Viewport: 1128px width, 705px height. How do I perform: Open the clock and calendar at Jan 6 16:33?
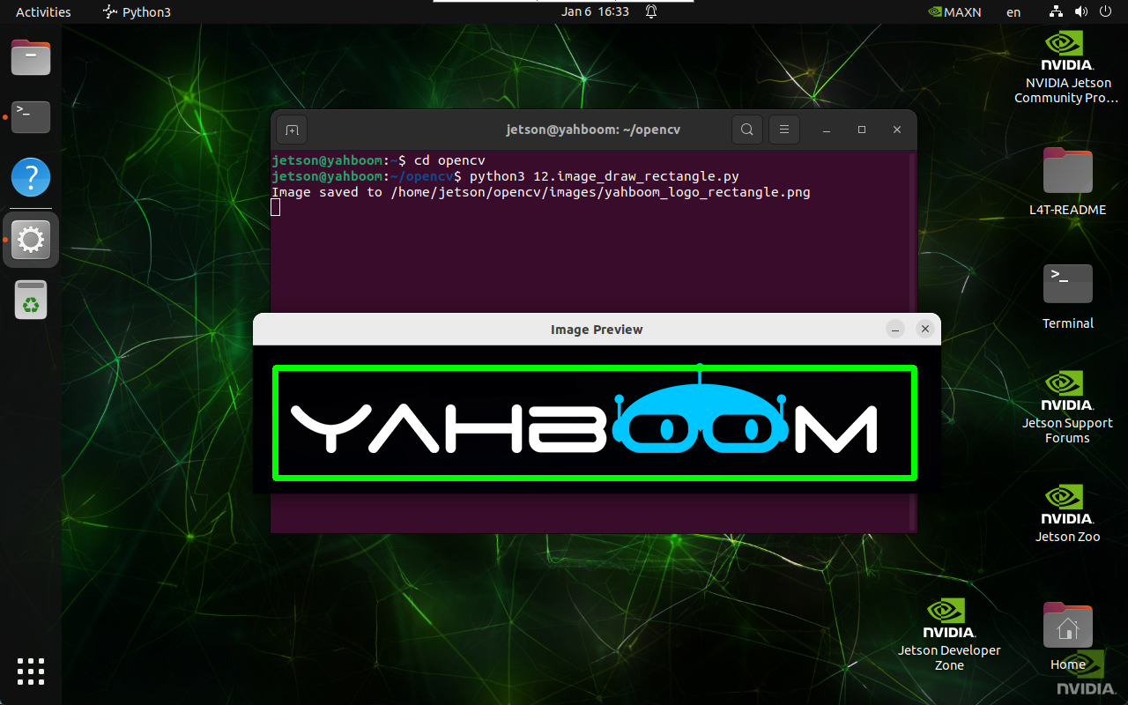point(595,12)
